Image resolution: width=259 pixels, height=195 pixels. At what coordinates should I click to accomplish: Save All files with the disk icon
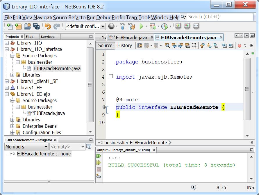36,26
